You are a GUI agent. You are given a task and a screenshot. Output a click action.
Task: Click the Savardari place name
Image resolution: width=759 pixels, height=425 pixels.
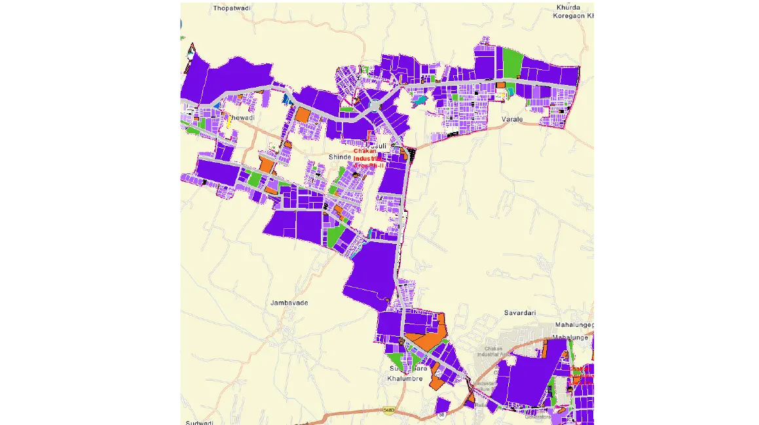click(x=520, y=313)
